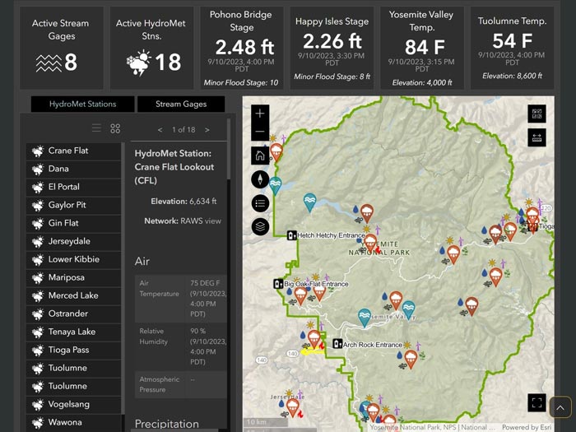The width and height of the screenshot is (576, 432).
Task: Switch to Stream Gages tab
Action: 181,104
